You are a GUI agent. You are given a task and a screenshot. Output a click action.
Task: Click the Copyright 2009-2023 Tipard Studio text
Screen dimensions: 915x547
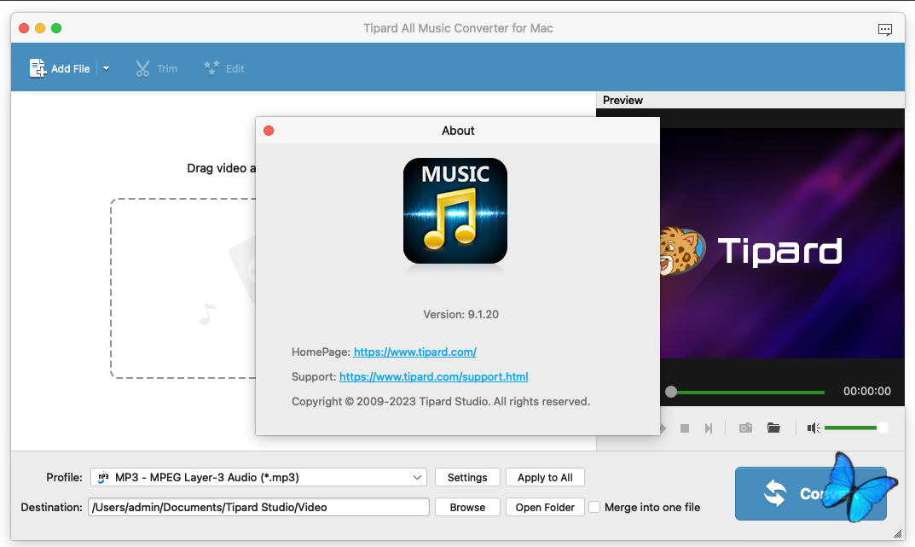coord(441,402)
